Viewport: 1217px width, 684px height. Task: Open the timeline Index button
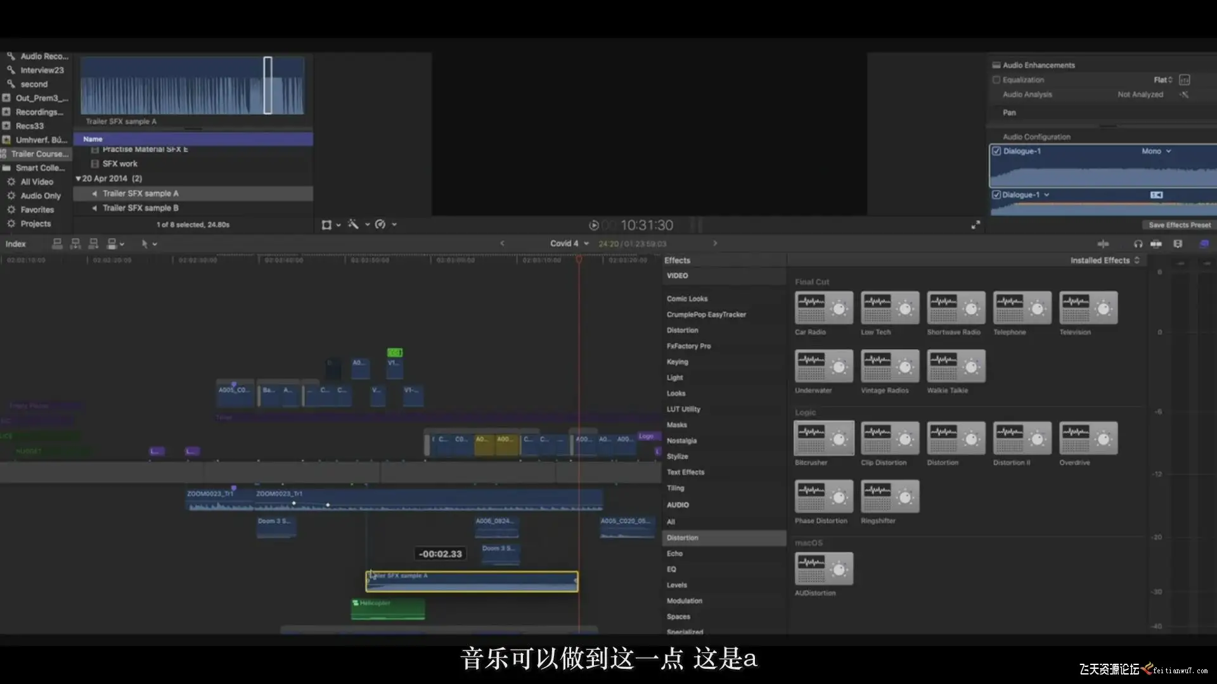16,244
